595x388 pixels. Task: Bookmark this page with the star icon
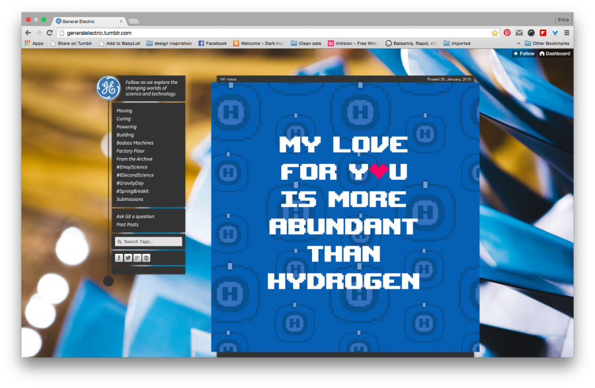pos(495,32)
